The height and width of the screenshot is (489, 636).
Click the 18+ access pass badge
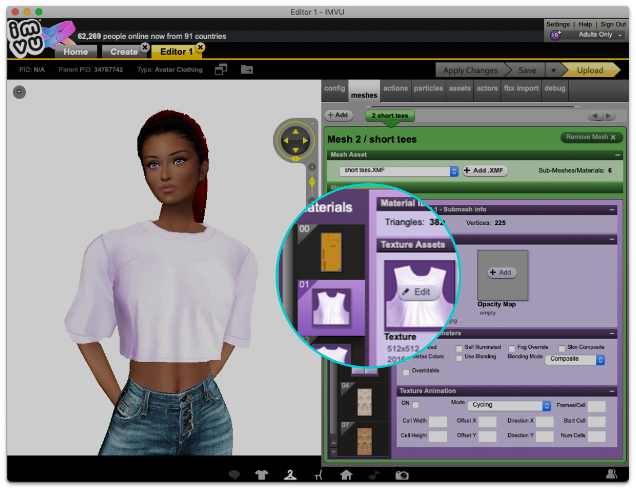coord(555,34)
